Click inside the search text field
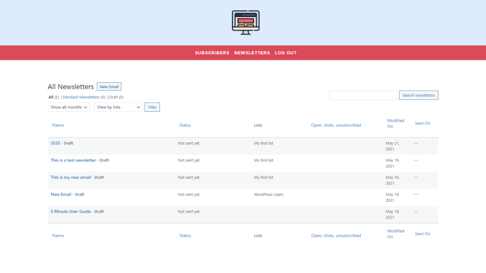The image size is (486, 273). [363, 95]
